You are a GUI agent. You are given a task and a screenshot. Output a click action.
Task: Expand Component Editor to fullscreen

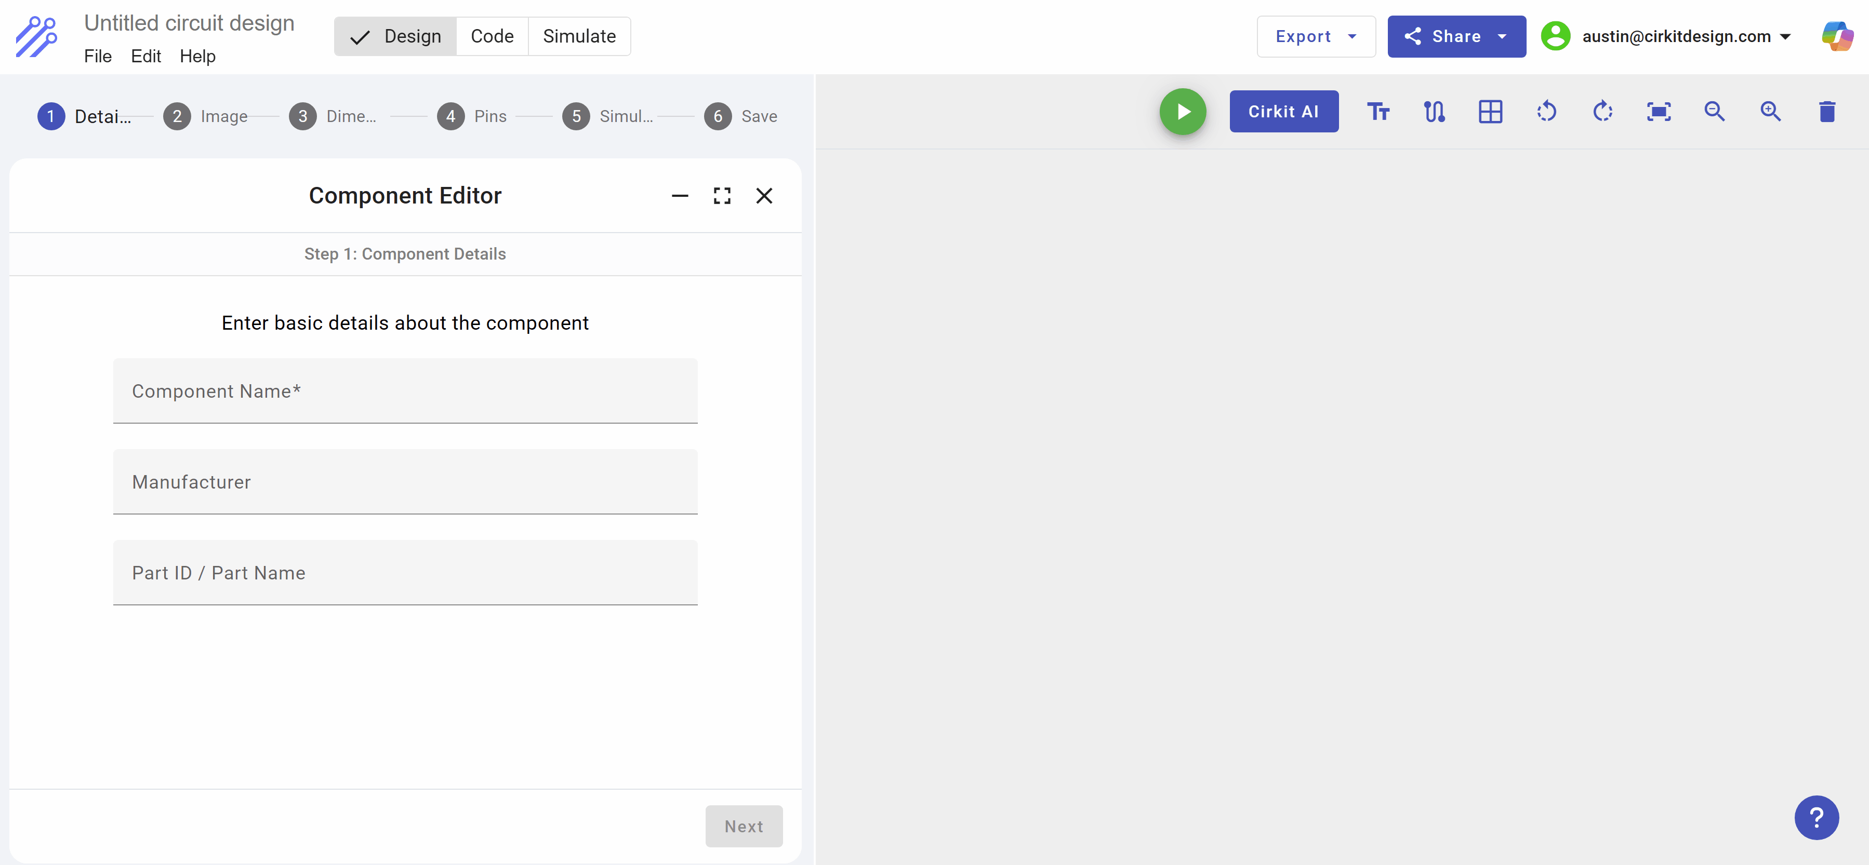click(722, 196)
